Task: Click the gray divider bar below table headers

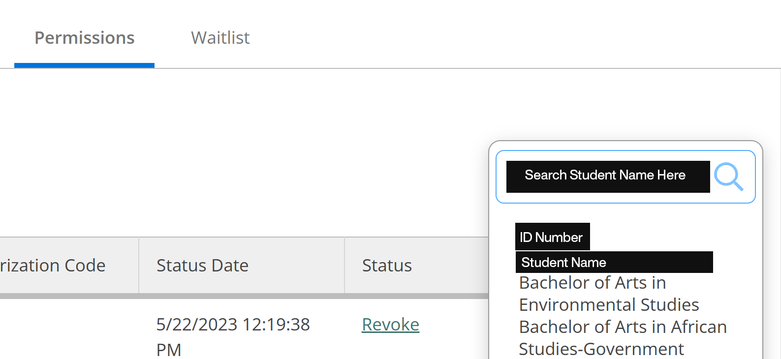Action: click(246, 296)
